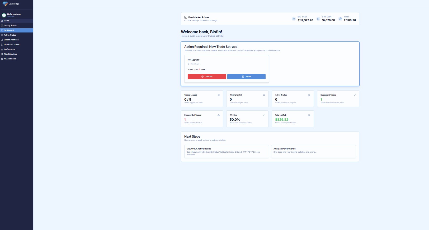429x230 pixels.
Task: Click the Getting Started book icon
Action: 2,26
